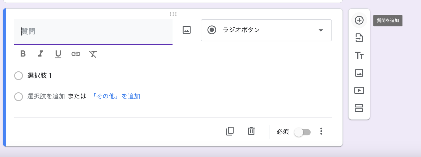Add a video from the sidebar
Image resolution: width=421 pixels, height=157 pixels.
coord(359,90)
